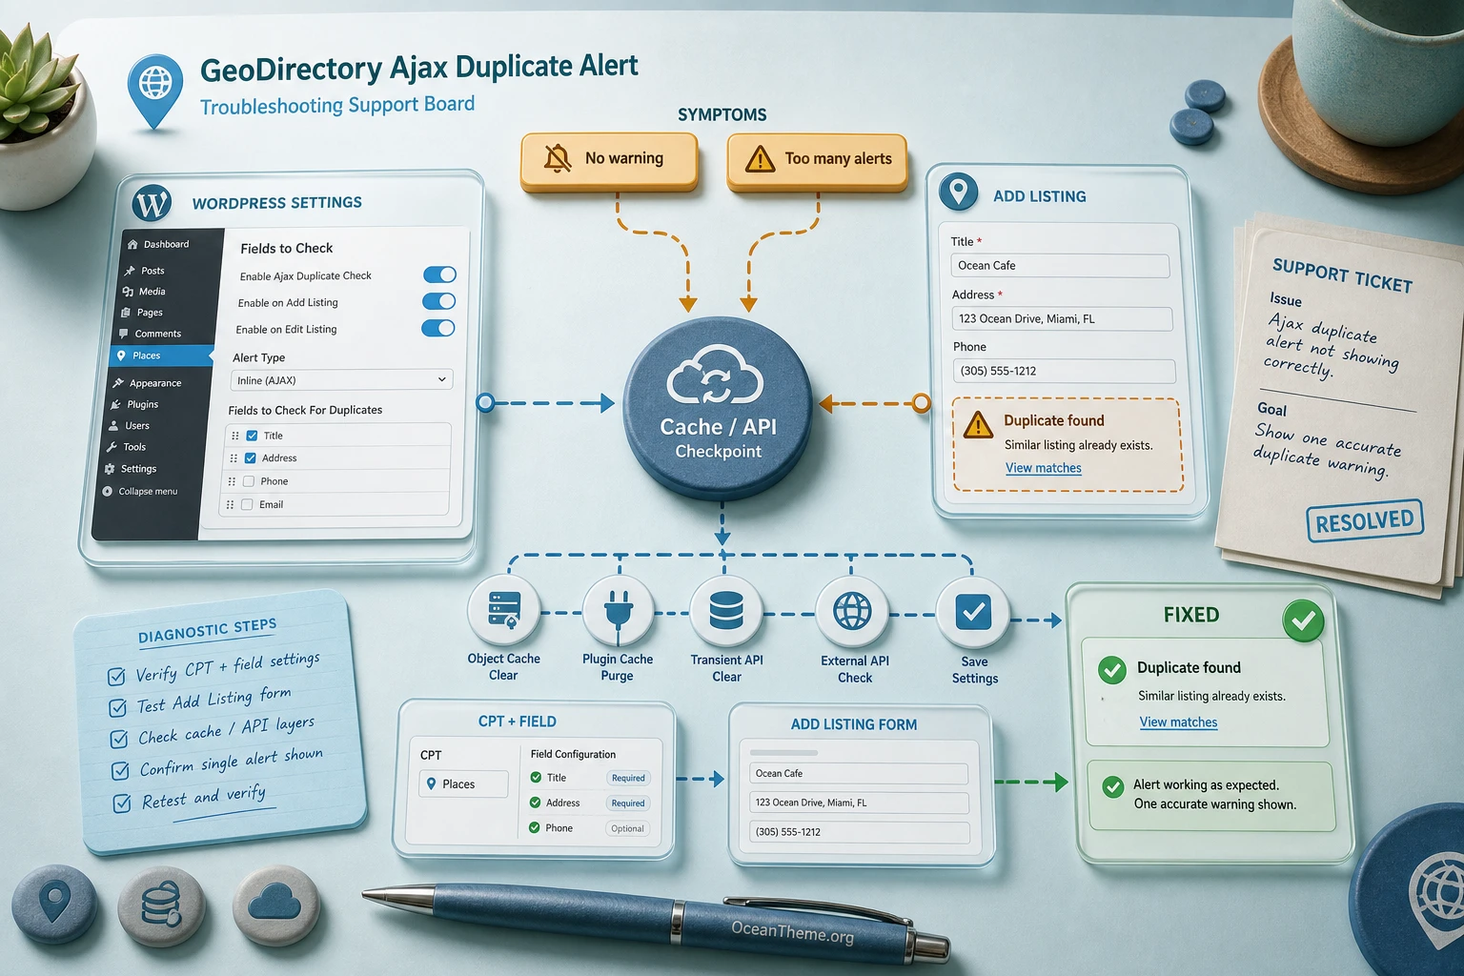Click the Too many alerts symptom button
1464x976 pixels.
[817, 160]
